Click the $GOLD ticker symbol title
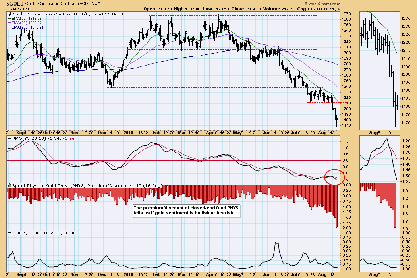417x278 pixels. [15, 4]
